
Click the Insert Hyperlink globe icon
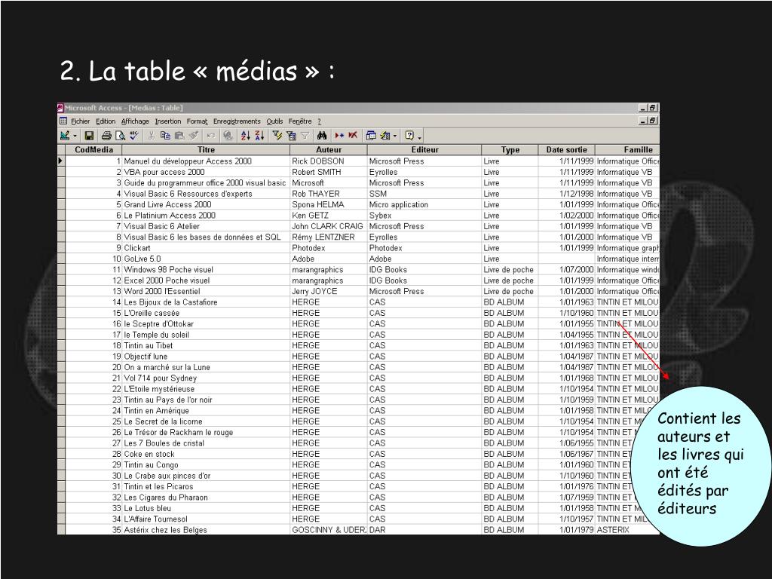[228, 136]
